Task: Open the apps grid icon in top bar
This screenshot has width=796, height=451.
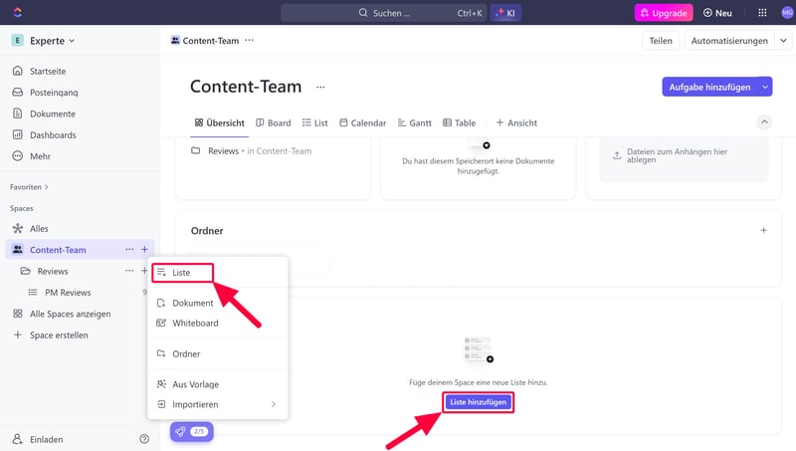Action: [762, 13]
